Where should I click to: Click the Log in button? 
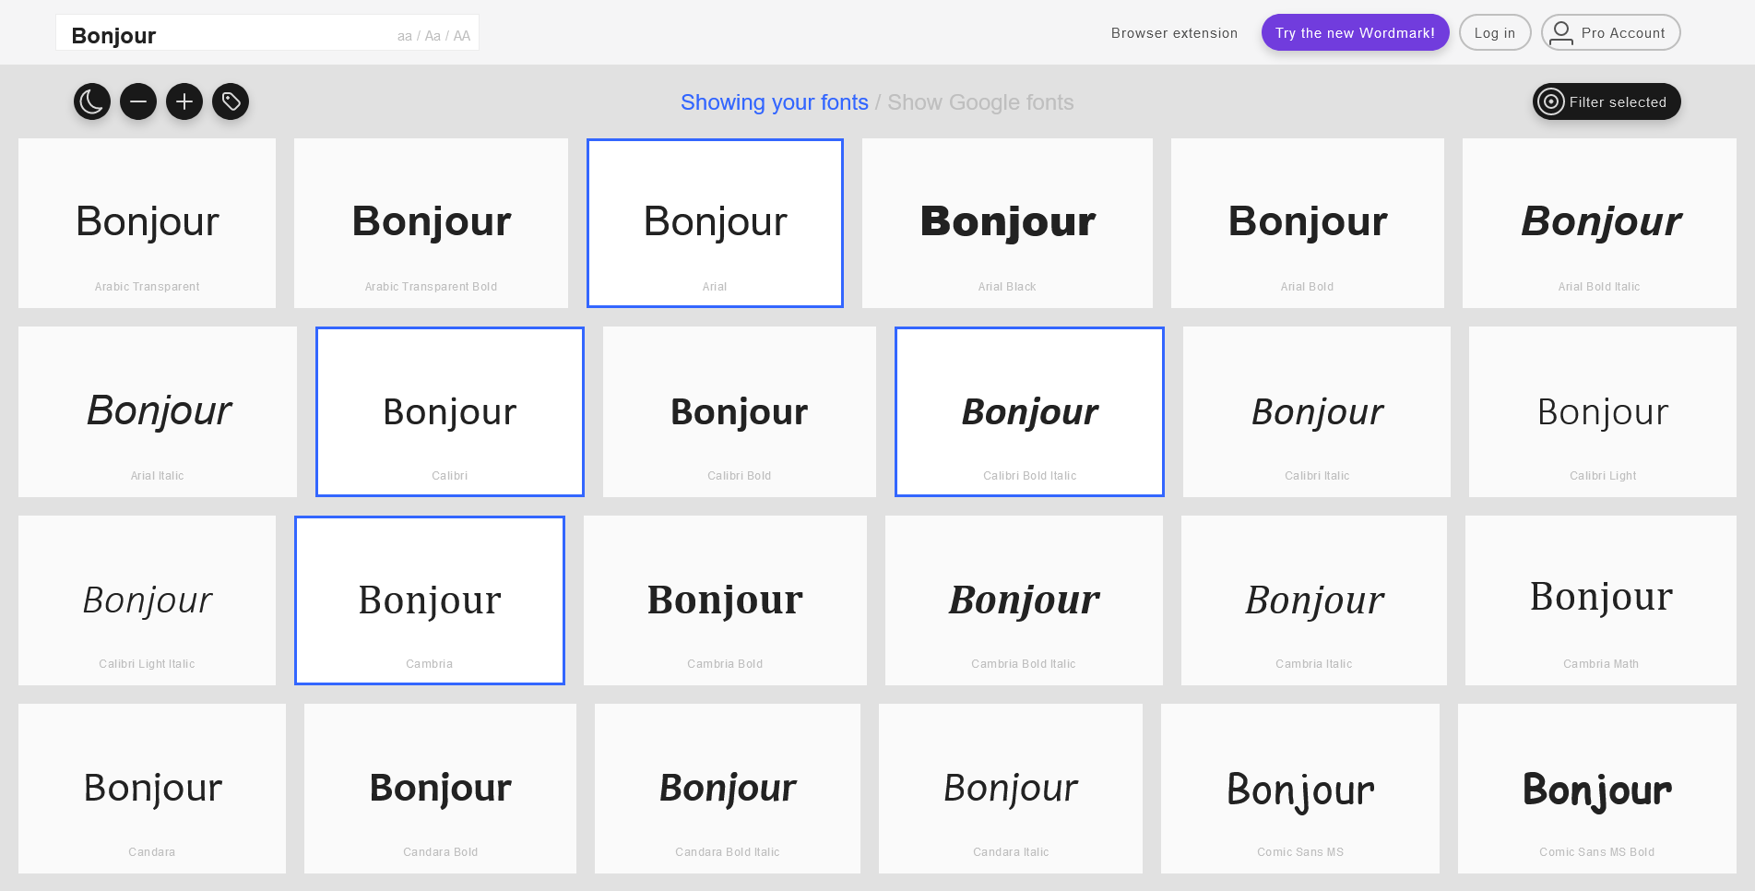1495,32
